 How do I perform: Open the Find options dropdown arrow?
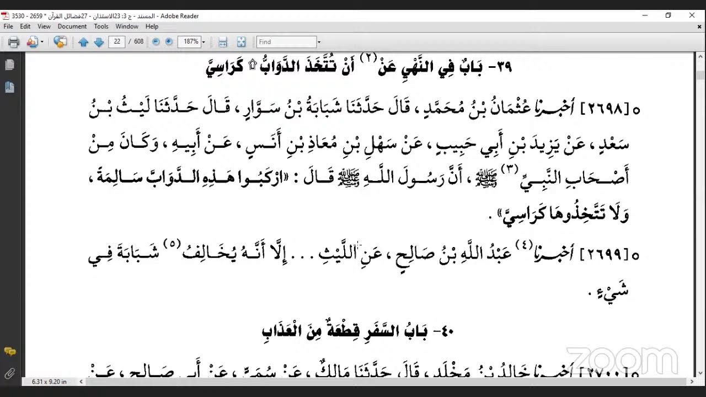pyautogui.click(x=319, y=42)
